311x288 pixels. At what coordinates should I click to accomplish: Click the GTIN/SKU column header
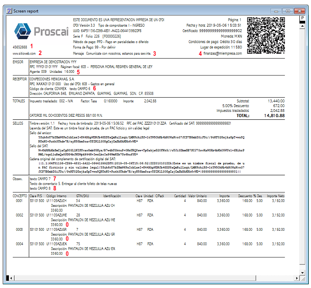click(x=83, y=196)
